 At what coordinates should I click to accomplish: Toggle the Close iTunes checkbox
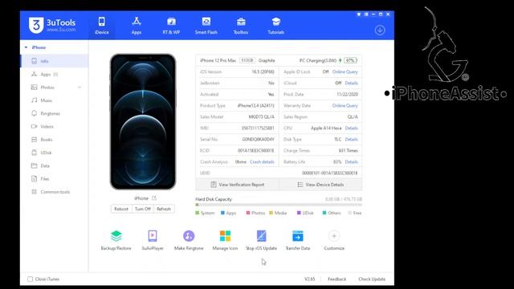(x=31, y=279)
